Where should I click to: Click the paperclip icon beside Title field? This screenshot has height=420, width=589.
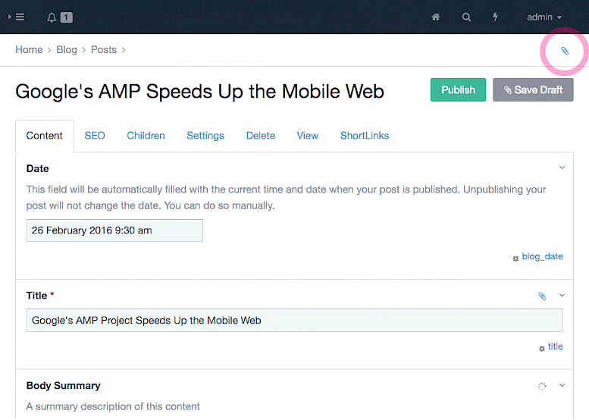(x=542, y=296)
